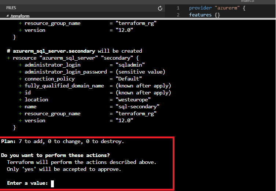
Task: Collapse the .terraform folder tree arrow
Action: pyautogui.click(x=8, y=16)
